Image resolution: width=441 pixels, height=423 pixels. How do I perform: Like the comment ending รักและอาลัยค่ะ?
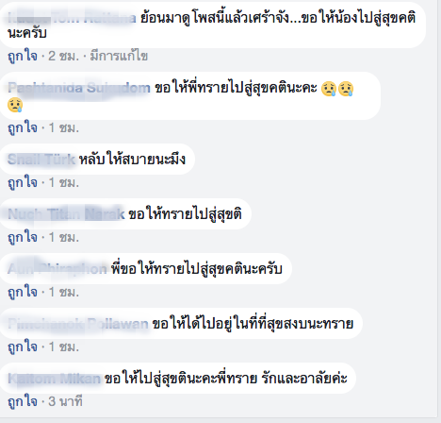point(23,401)
